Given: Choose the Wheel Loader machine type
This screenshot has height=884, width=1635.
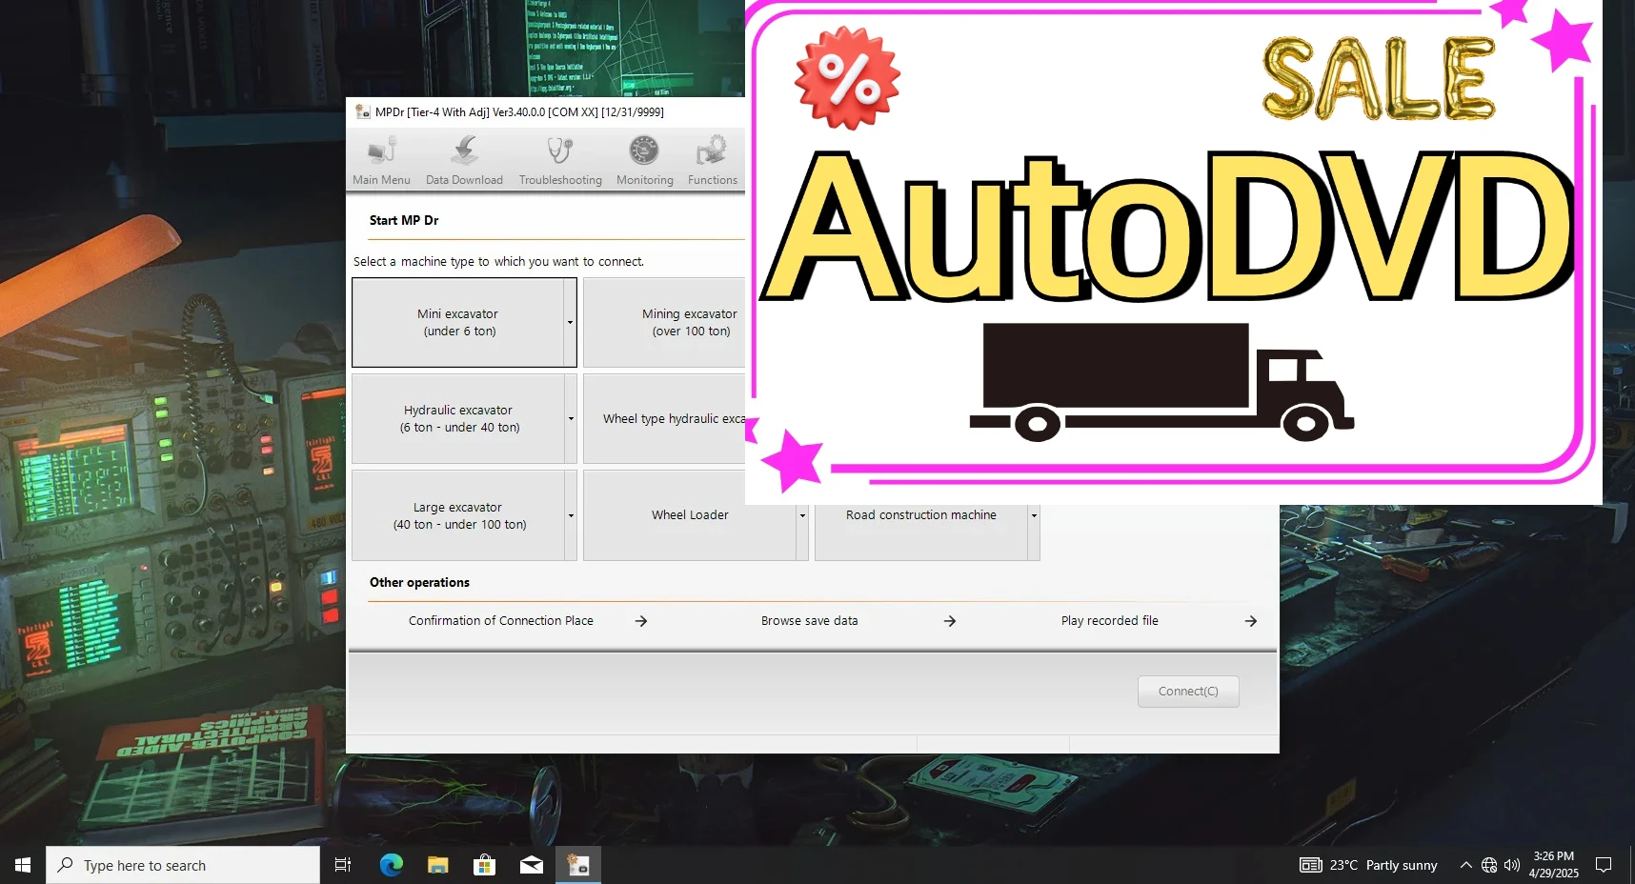Looking at the screenshot, I should tap(690, 515).
